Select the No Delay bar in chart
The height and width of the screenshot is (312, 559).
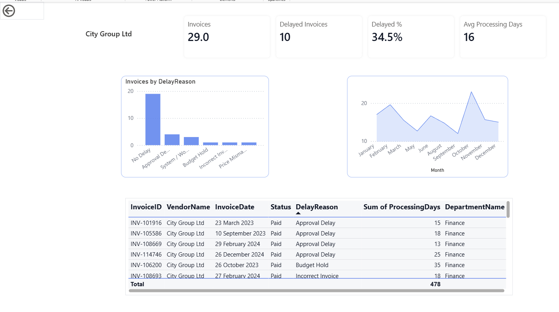(153, 119)
